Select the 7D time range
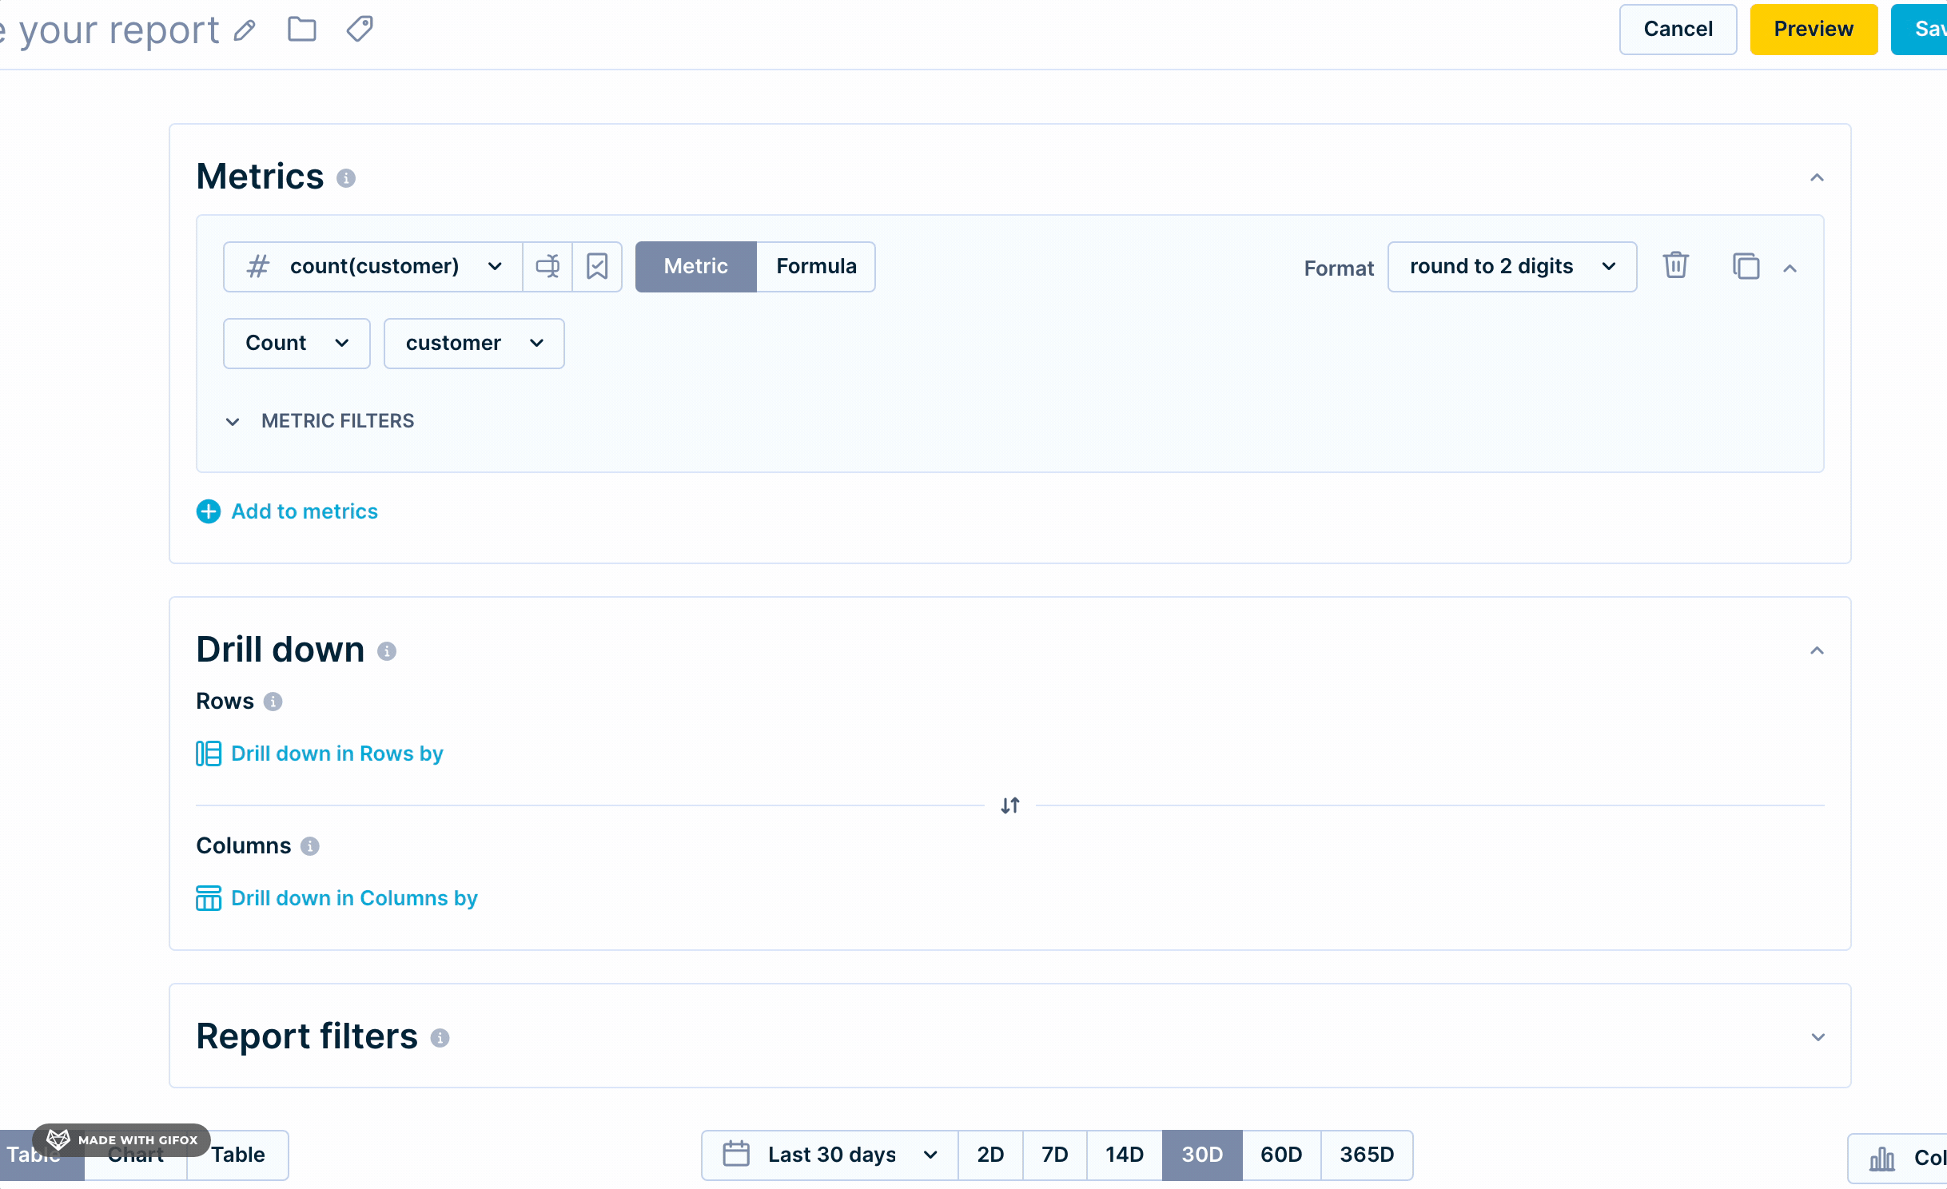1947x1189 pixels. tap(1054, 1155)
